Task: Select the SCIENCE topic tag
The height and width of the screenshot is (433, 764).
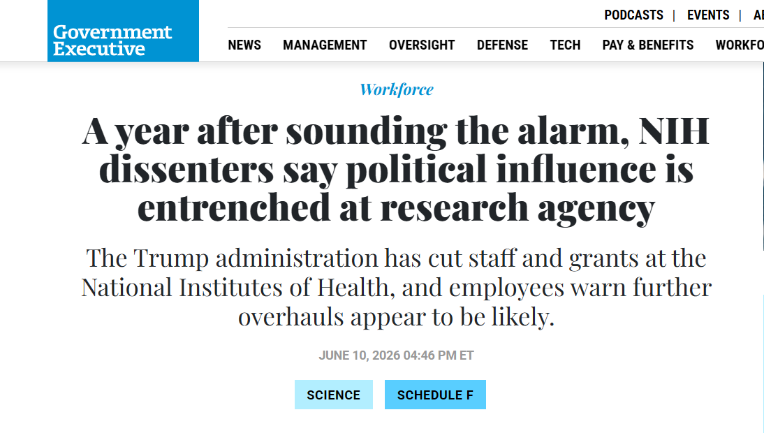Action: point(334,395)
